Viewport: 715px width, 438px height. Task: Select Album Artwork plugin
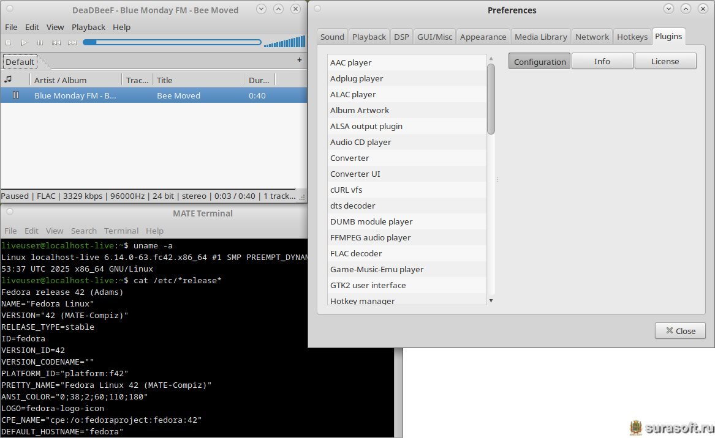click(x=407, y=110)
